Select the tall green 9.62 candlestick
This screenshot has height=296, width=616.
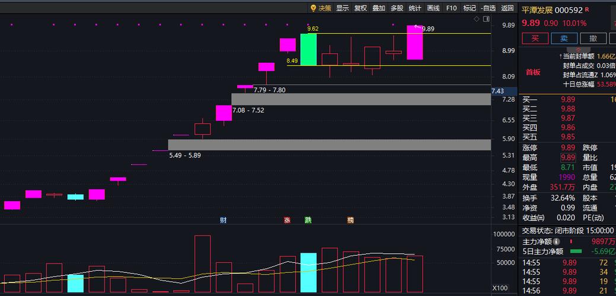point(308,49)
